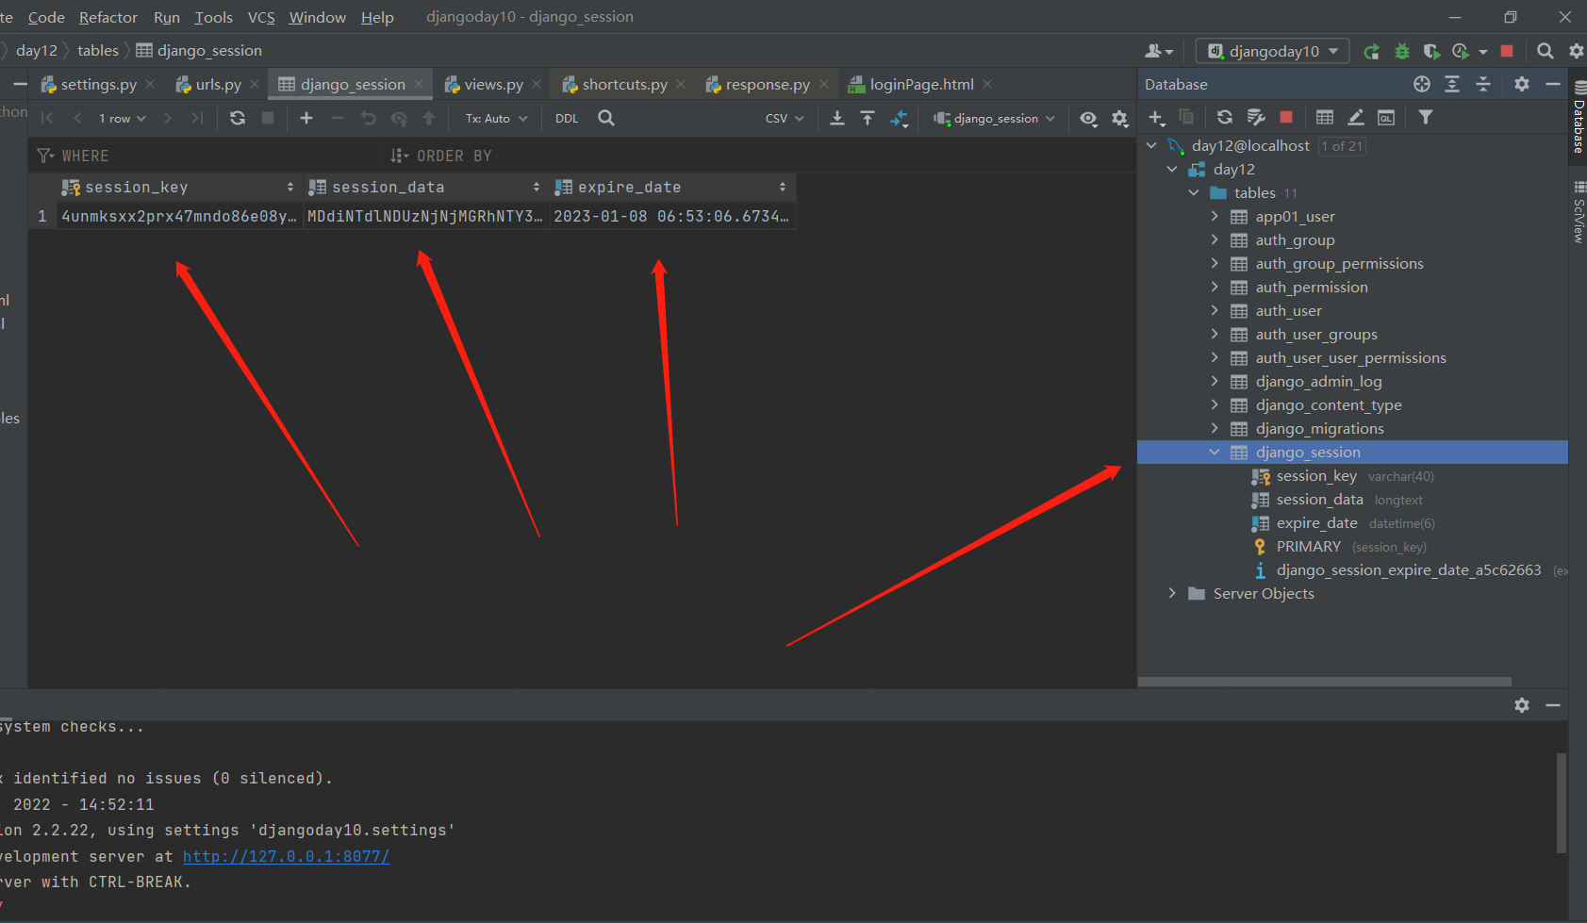Collapse the tables folder

coord(1194,192)
